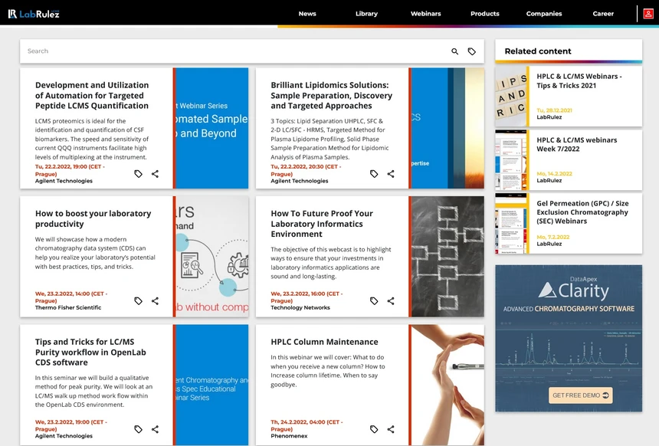659x446 pixels.
Task: Open Development and Utilization of Automation webinar title
Action: point(92,96)
